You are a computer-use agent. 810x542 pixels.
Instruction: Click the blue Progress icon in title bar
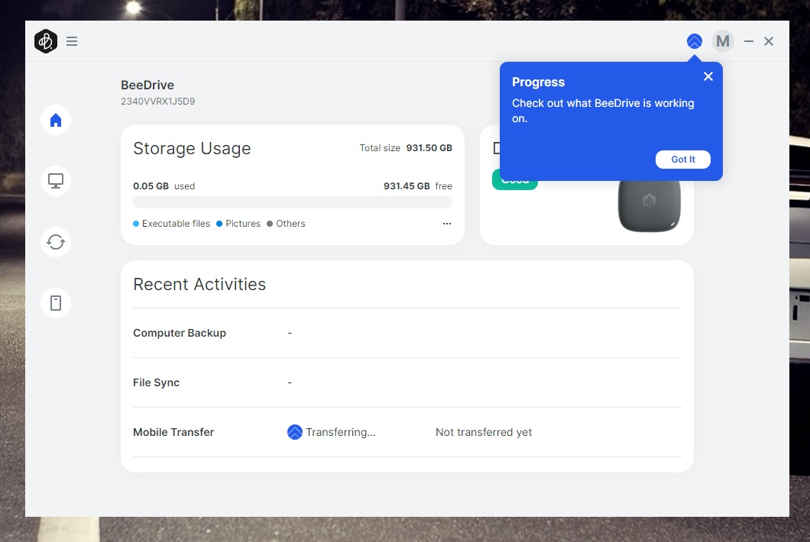point(694,41)
